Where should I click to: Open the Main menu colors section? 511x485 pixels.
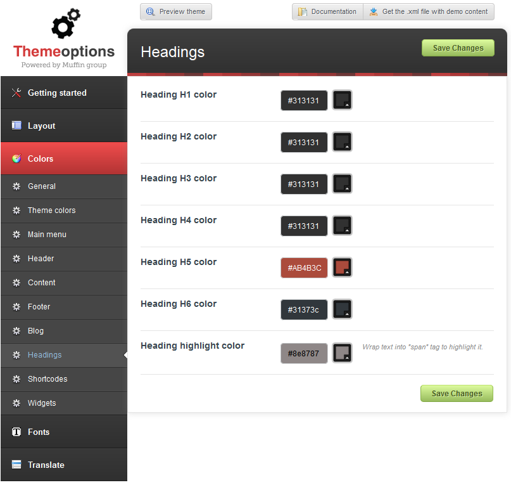(47, 235)
